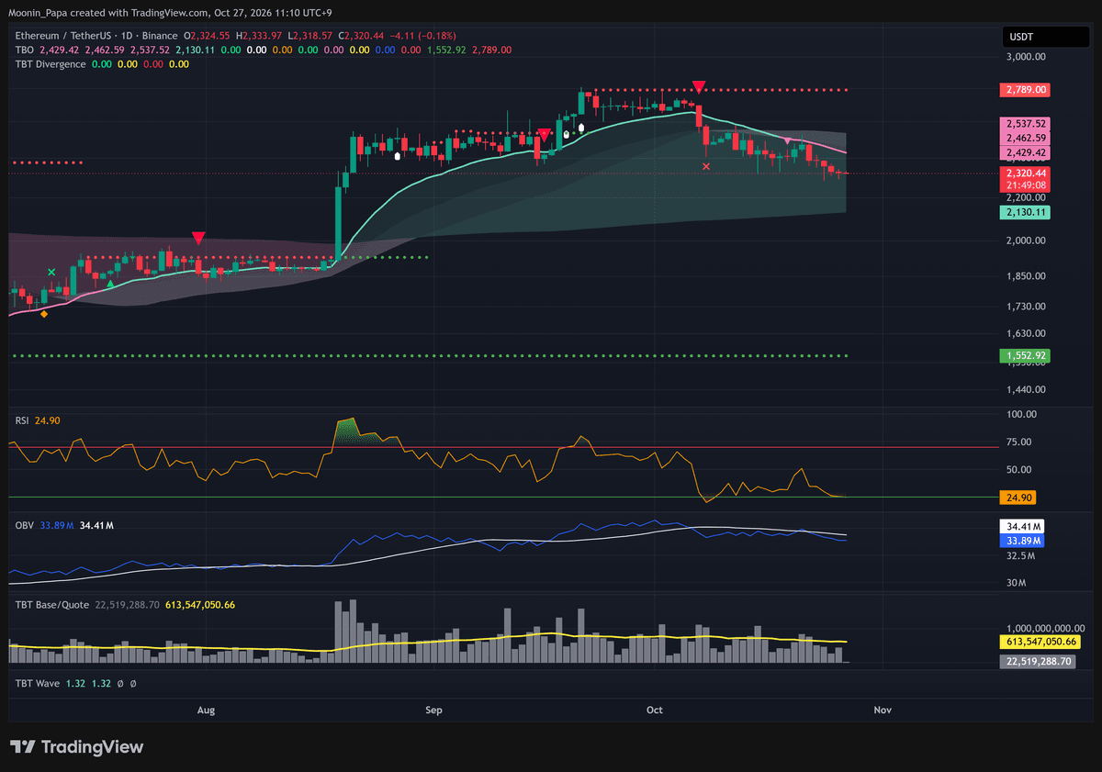Click the red triangle marker in mid-September
This screenshot has height=772, width=1102.
click(x=545, y=135)
